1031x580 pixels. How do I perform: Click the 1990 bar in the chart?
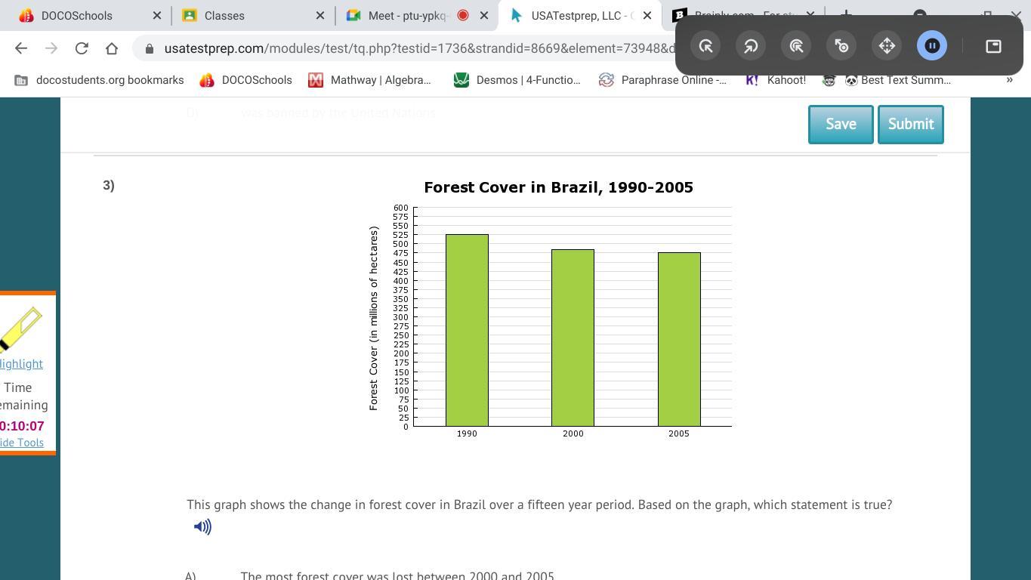coord(467,331)
